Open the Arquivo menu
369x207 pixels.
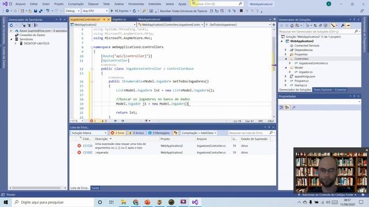[21, 4]
